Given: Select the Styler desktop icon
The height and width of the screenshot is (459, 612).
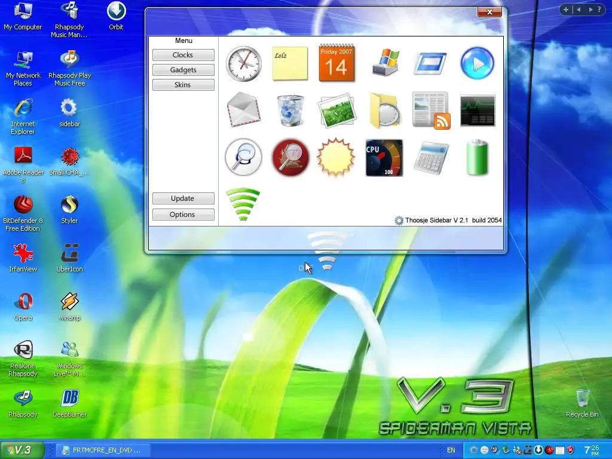Looking at the screenshot, I should (69, 210).
